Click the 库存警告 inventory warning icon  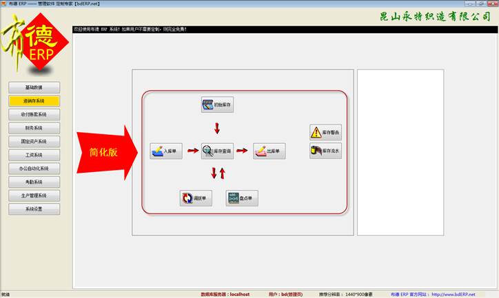(x=325, y=133)
